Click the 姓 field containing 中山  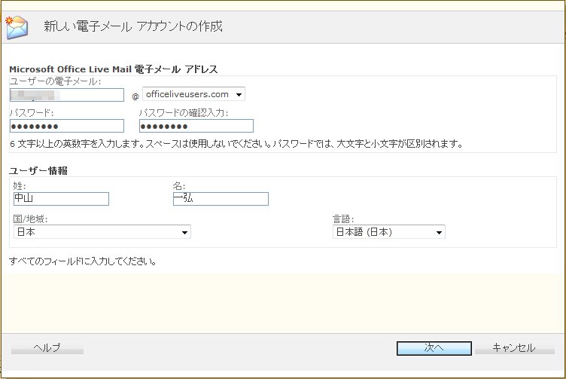coord(61,199)
